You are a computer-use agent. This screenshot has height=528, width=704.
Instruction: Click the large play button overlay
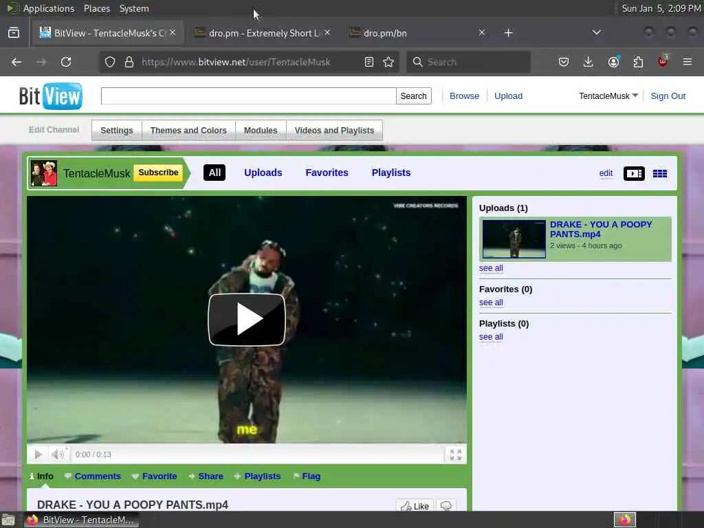(x=247, y=320)
